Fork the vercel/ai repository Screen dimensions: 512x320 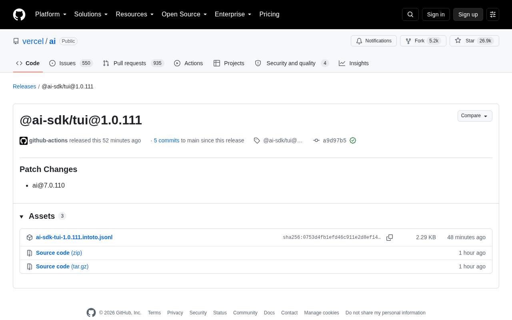click(423, 41)
